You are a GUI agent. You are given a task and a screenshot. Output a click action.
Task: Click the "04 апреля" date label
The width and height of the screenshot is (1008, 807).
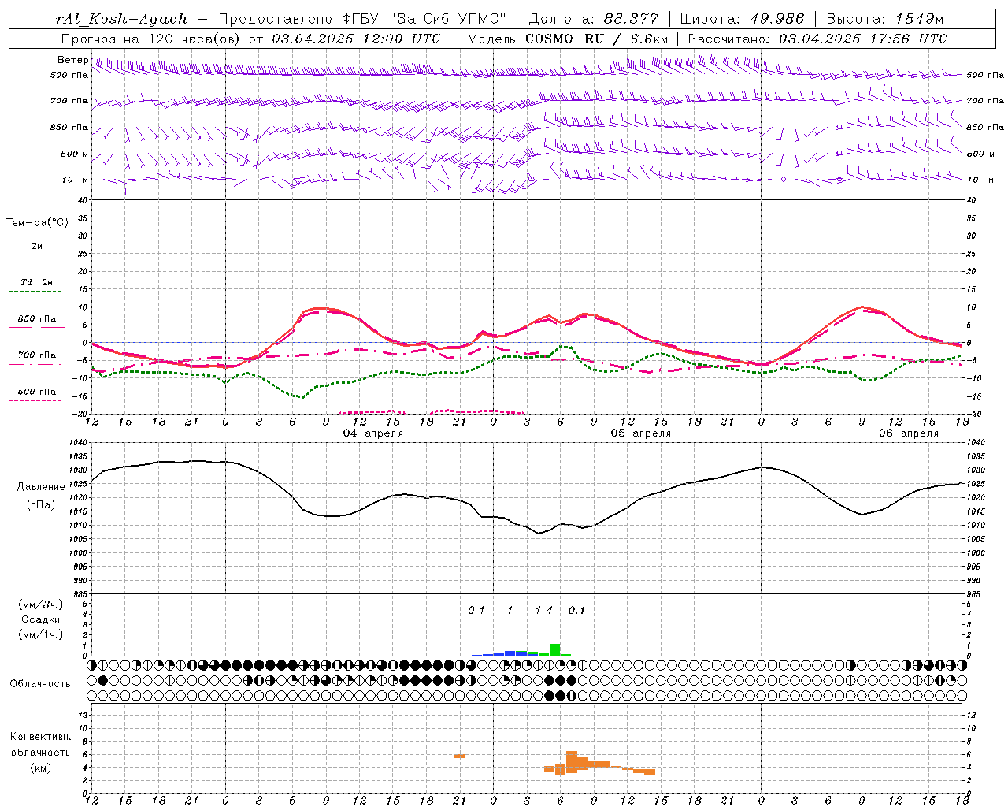(373, 433)
